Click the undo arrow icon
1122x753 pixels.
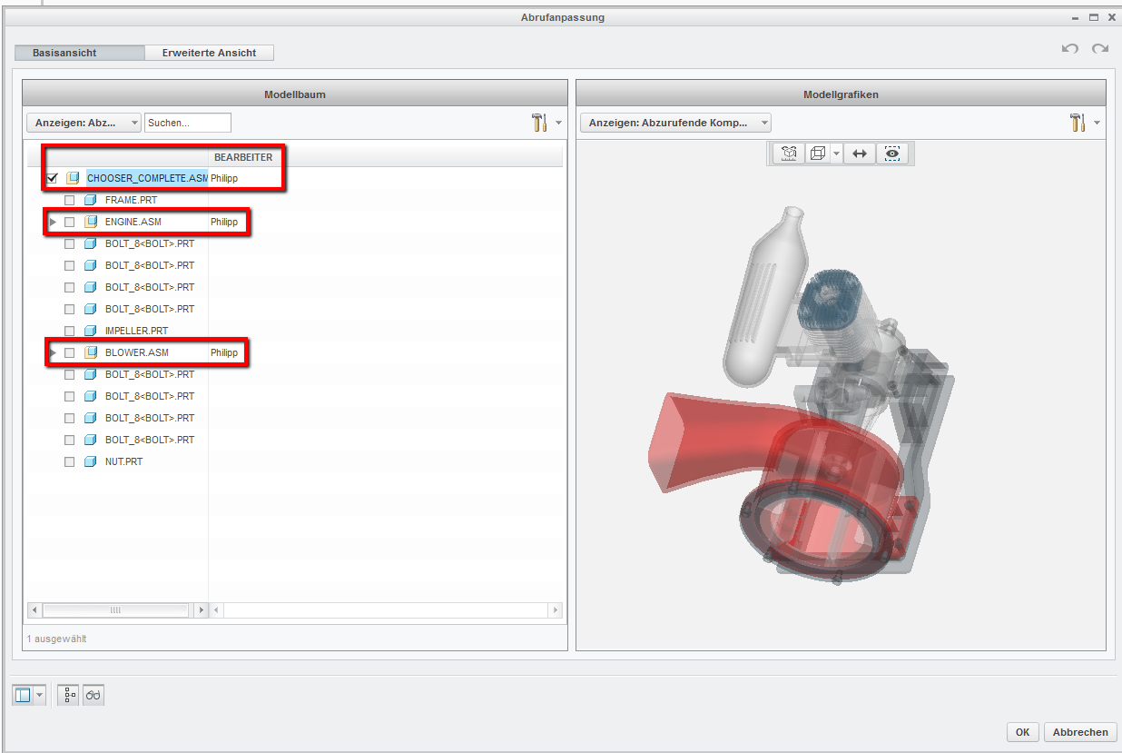1070,49
